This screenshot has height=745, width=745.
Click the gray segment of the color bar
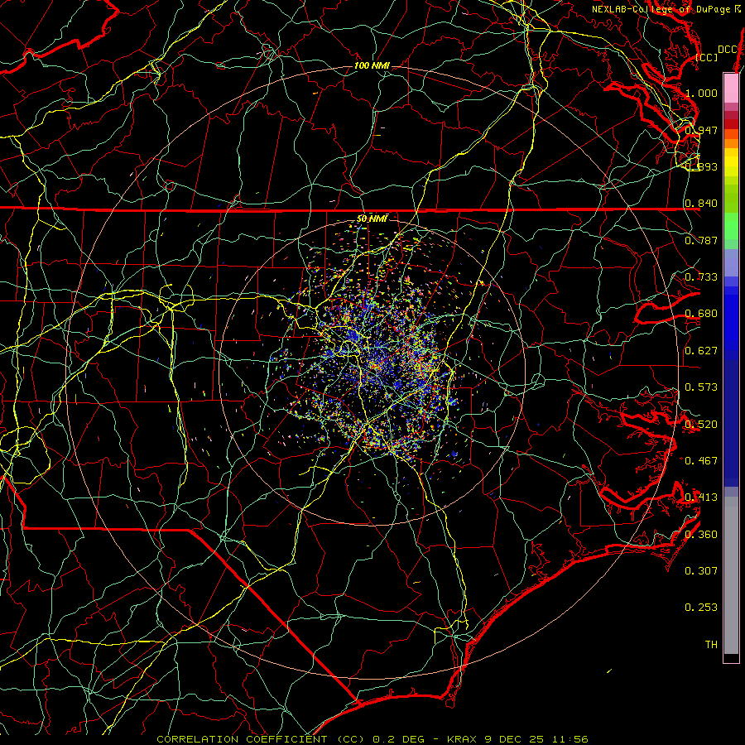[x=731, y=575]
